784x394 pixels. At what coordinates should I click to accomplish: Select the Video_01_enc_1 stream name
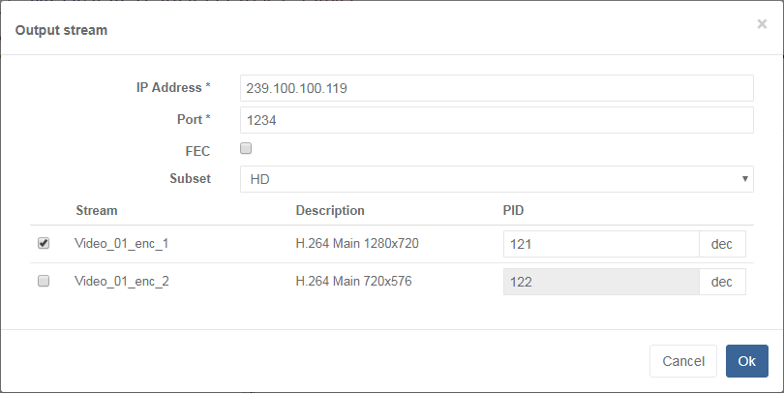click(x=122, y=244)
